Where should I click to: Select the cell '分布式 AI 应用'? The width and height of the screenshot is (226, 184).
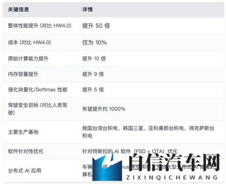click(24, 170)
